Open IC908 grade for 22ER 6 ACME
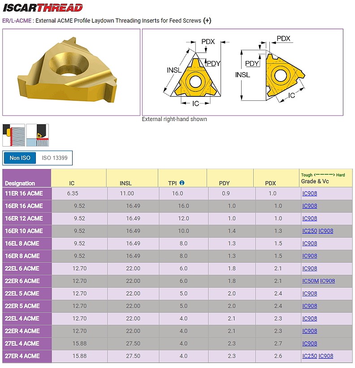 [328, 281]
